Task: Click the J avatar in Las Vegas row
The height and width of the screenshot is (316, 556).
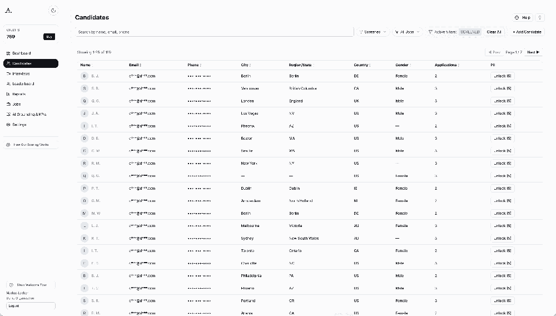Action: point(84,113)
